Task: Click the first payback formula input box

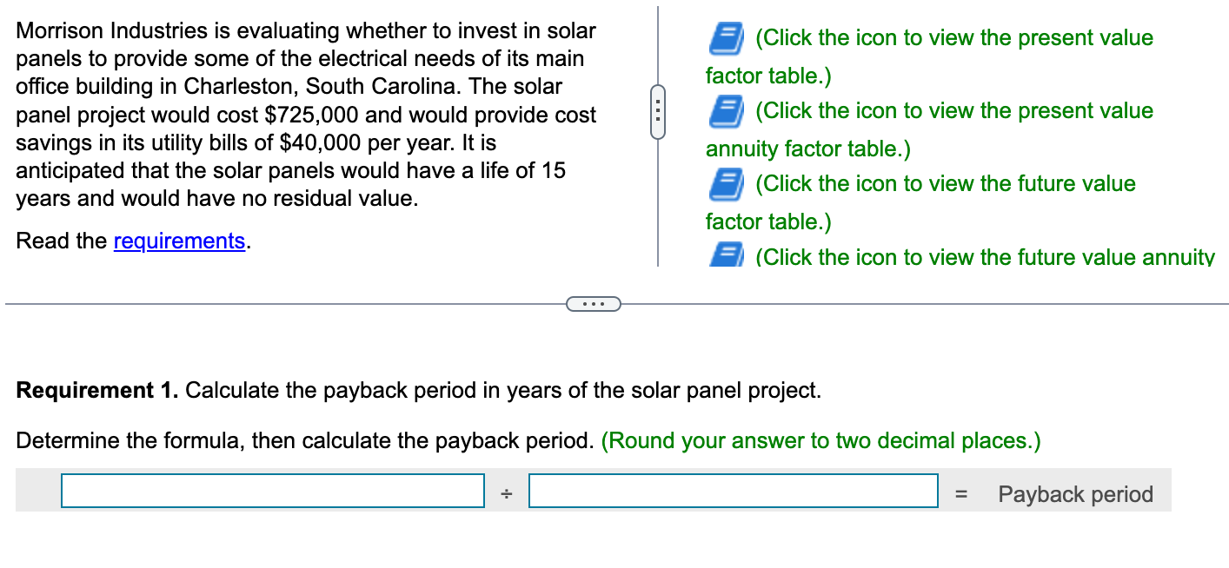Action: [272, 491]
